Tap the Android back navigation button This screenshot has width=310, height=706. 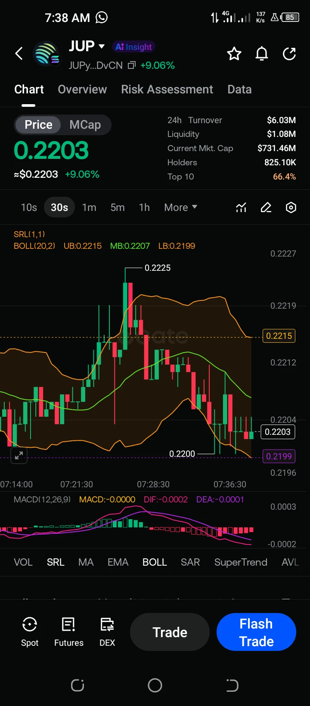(x=232, y=685)
